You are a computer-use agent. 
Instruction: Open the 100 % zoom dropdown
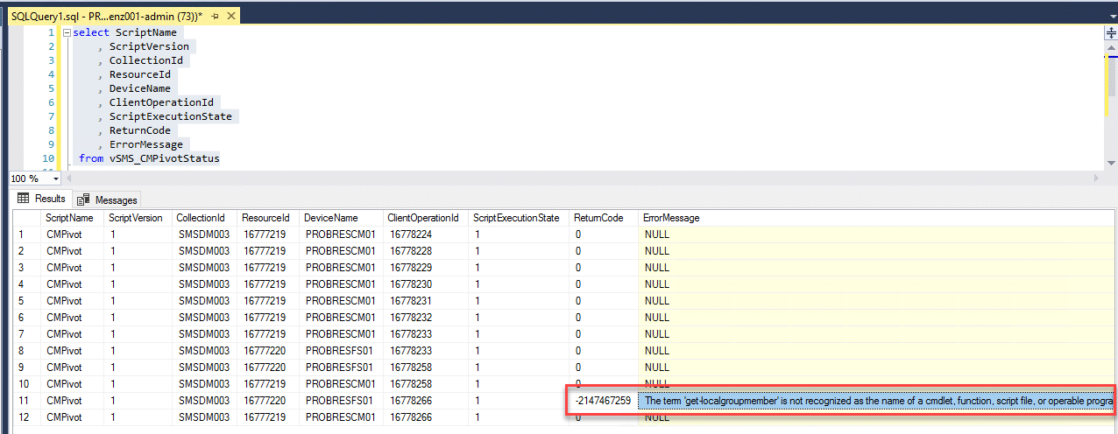(x=57, y=178)
